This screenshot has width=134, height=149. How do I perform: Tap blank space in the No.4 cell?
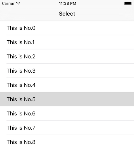point(84,85)
